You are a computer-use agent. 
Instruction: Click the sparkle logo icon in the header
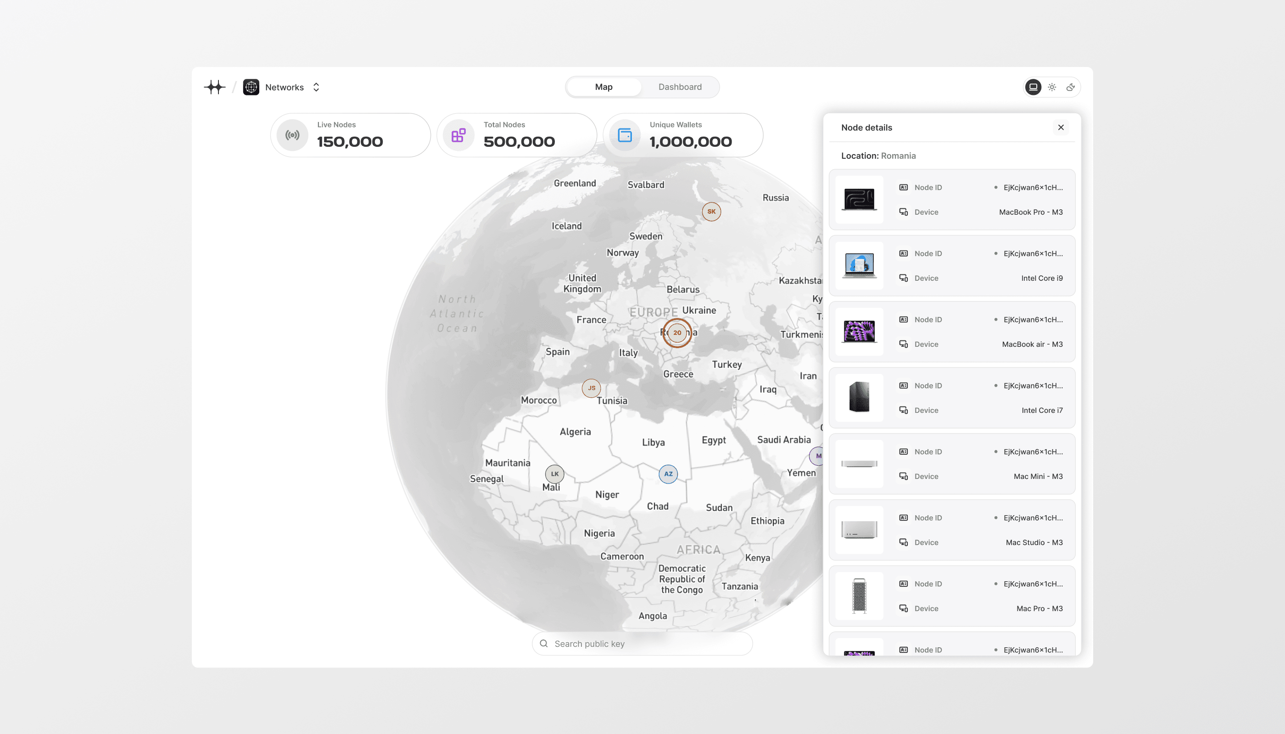click(x=214, y=87)
